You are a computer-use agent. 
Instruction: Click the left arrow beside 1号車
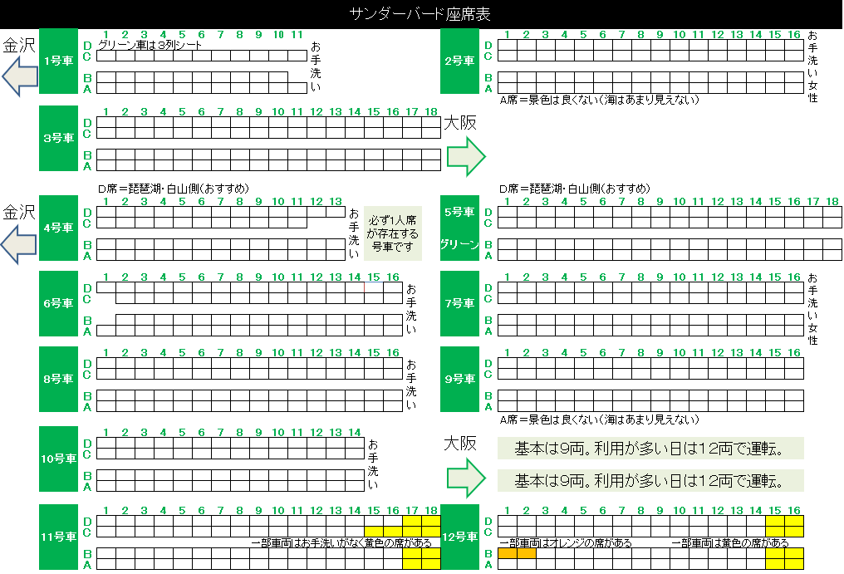click(20, 76)
